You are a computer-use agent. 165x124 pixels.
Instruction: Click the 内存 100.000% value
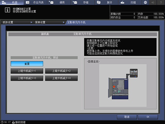point(159,14)
